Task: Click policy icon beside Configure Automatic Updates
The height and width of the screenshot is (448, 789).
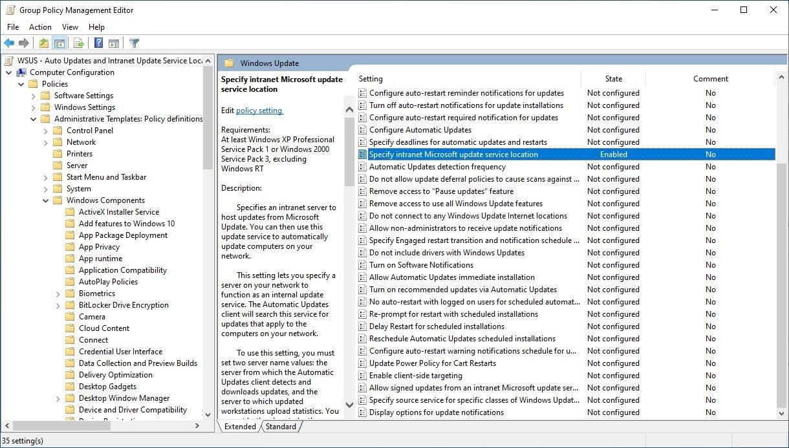Action: coord(362,130)
